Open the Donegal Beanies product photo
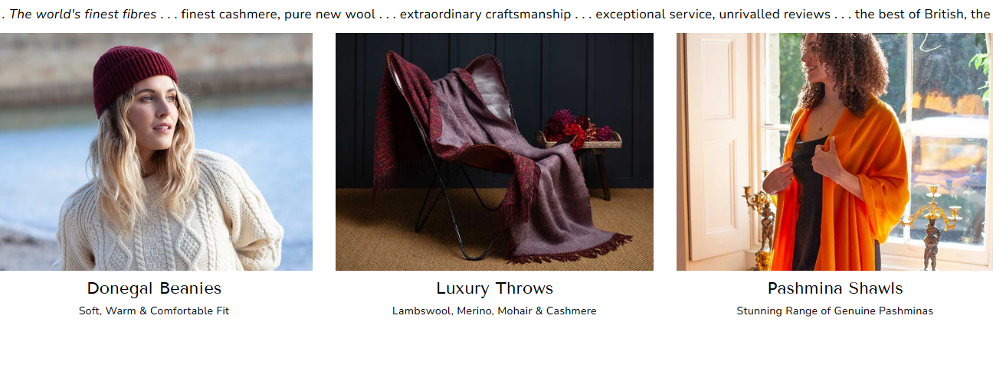 [x=156, y=151]
